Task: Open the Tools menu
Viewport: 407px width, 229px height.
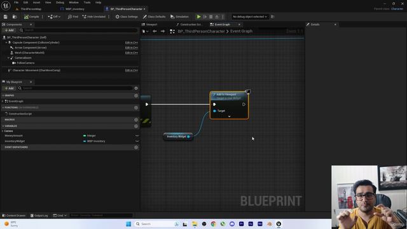Action: (x=87, y=3)
